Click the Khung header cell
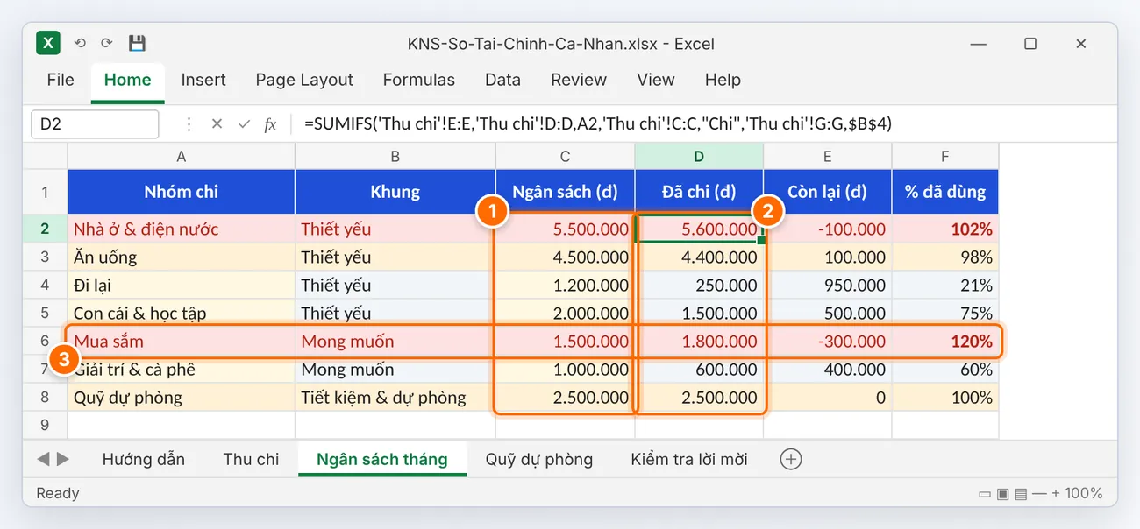Viewport: 1140px width, 529px height. tap(395, 192)
